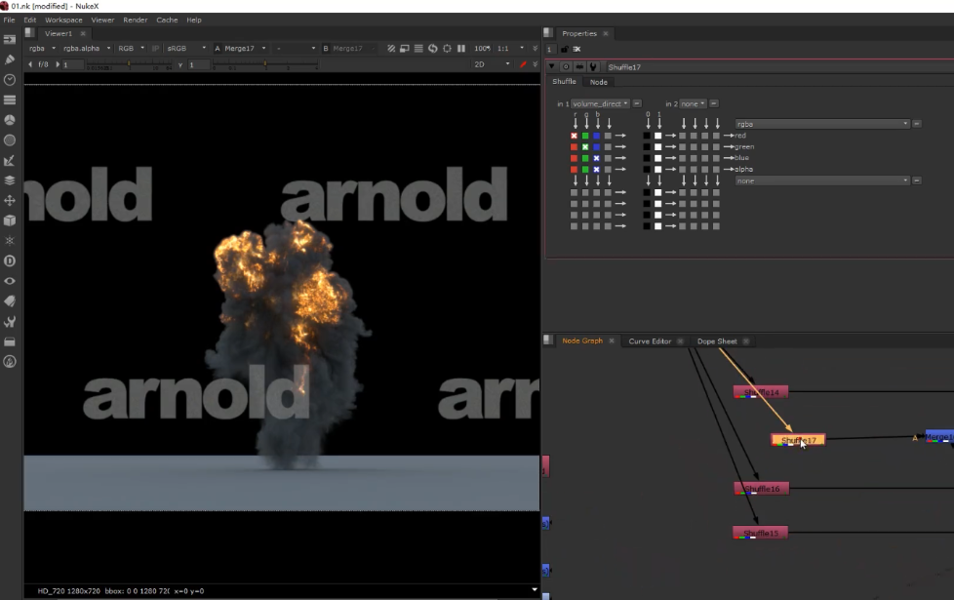Open the sRGB viewer process dropdown

(x=186, y=48)
